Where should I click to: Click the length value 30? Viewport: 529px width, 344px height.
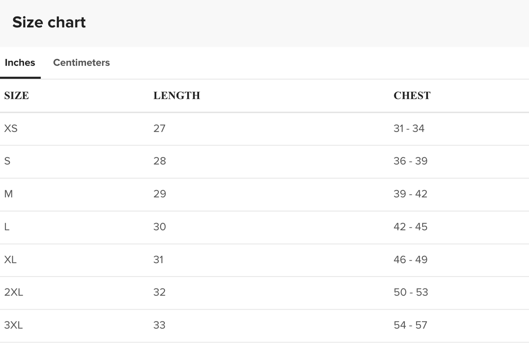[160, 227]
